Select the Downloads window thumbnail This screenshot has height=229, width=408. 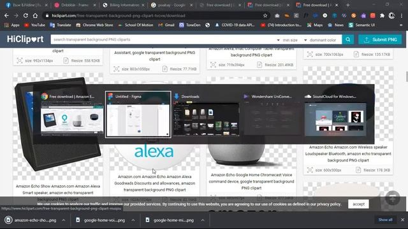[x=207, y=114]
